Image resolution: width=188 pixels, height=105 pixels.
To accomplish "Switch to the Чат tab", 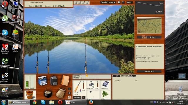I will [x=116, y=76].
